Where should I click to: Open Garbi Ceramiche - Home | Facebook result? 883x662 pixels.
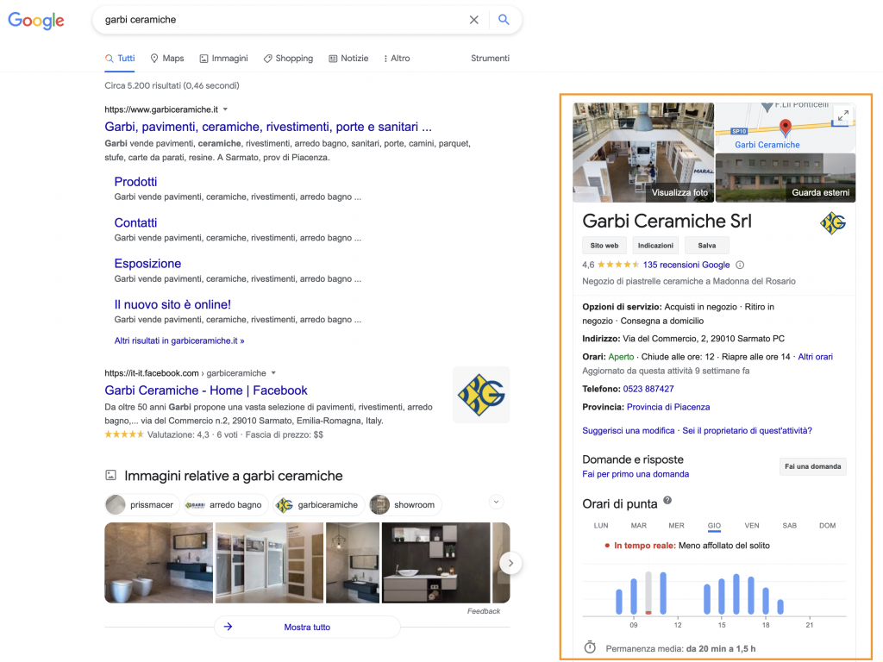tap(206, 390)
